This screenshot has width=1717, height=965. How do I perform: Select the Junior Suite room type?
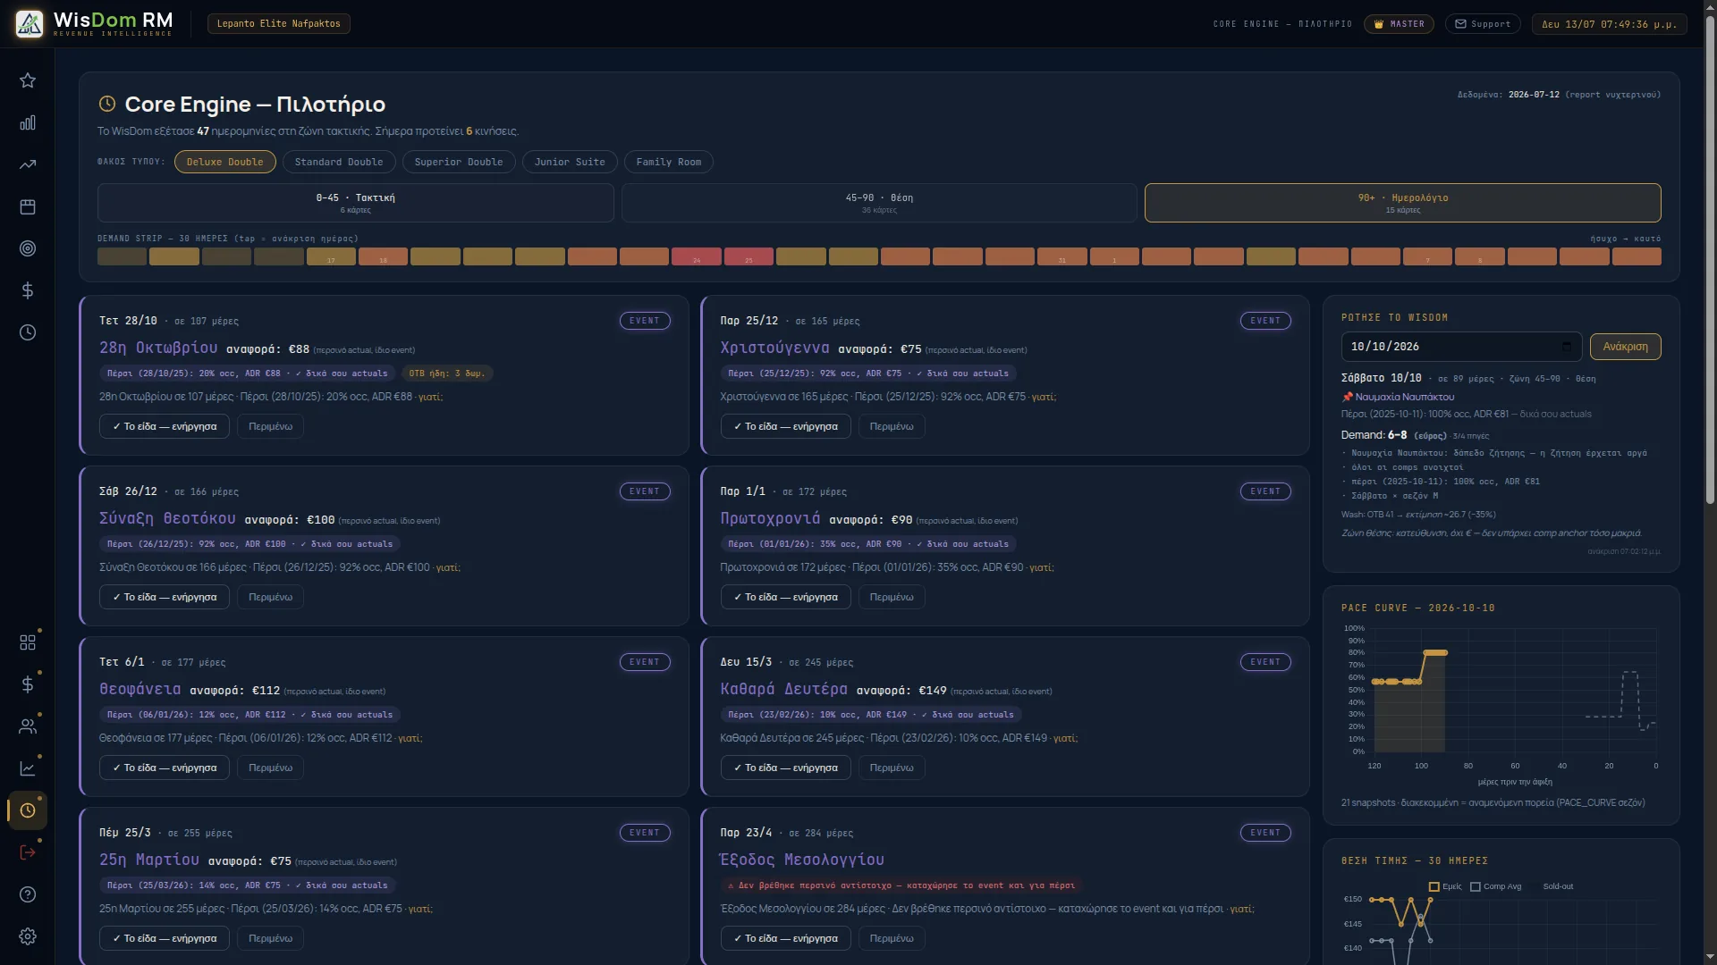[570, 162]
